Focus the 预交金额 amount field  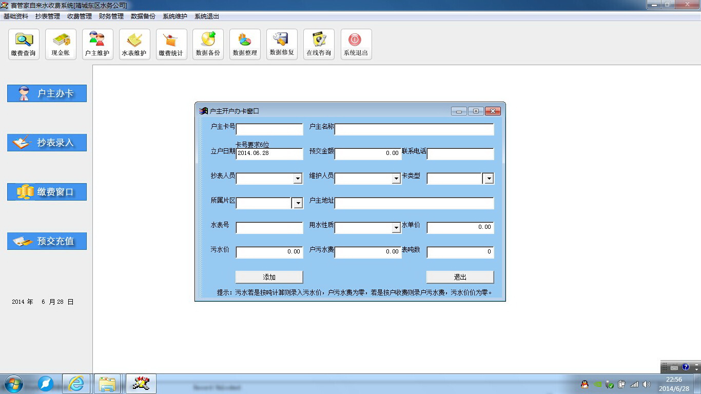[368, 154]
